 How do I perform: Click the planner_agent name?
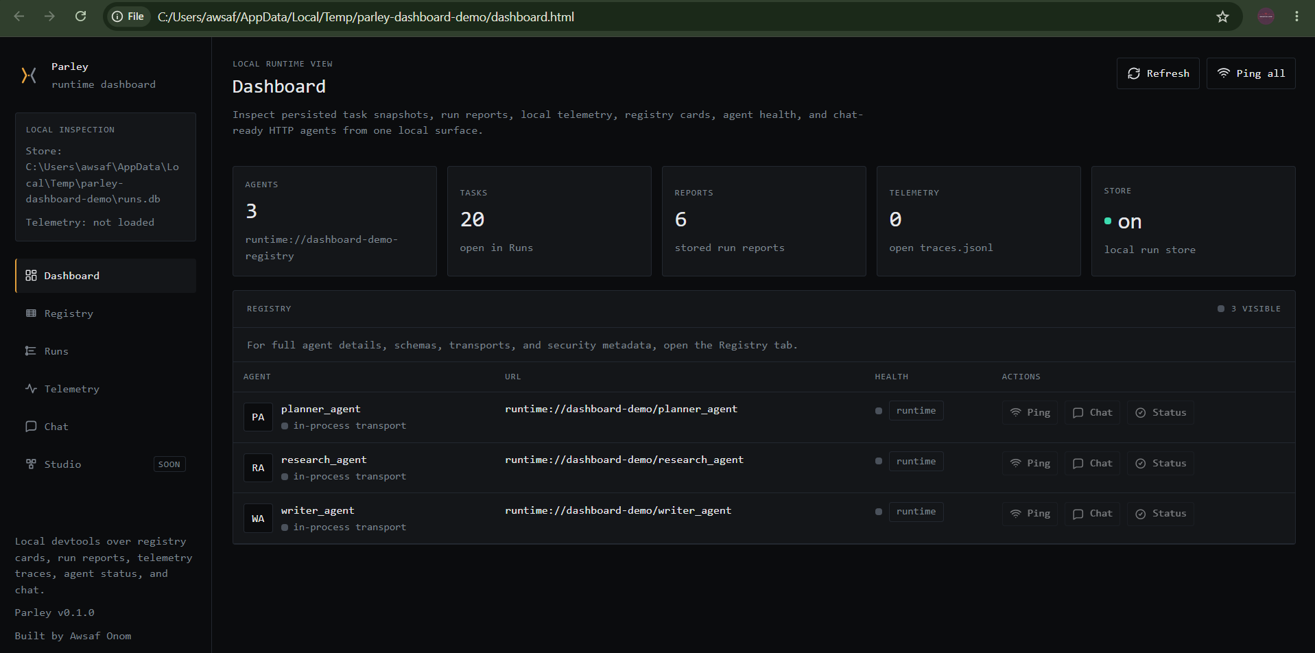(x=320, y=409)
